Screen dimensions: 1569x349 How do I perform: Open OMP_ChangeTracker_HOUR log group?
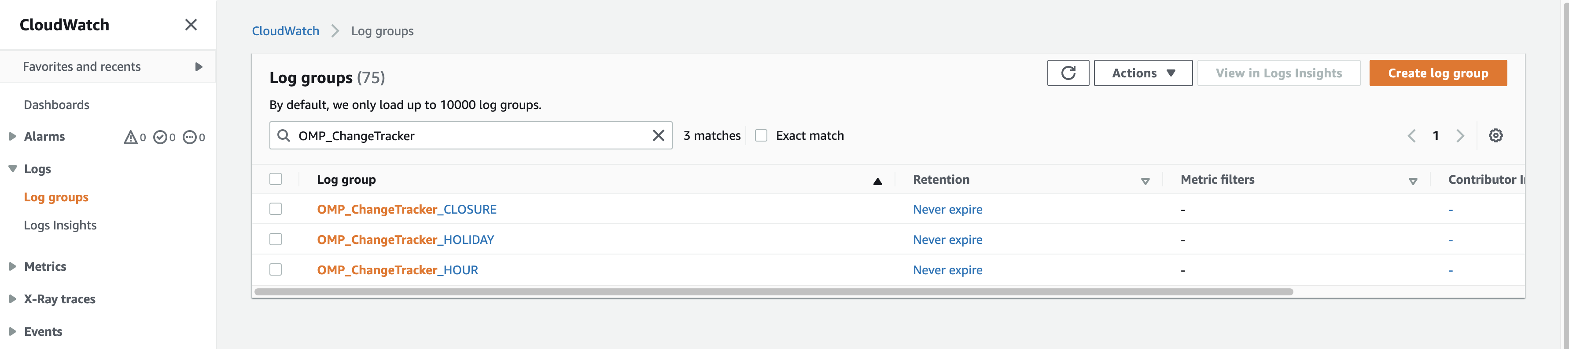click(x=397, y=270)
